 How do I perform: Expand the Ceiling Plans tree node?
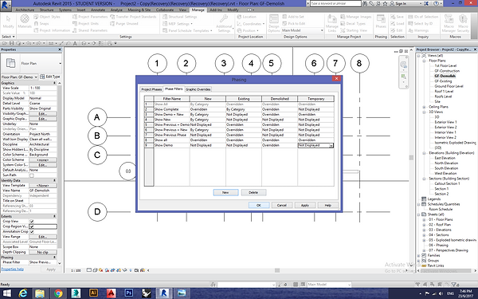point(424,107)
